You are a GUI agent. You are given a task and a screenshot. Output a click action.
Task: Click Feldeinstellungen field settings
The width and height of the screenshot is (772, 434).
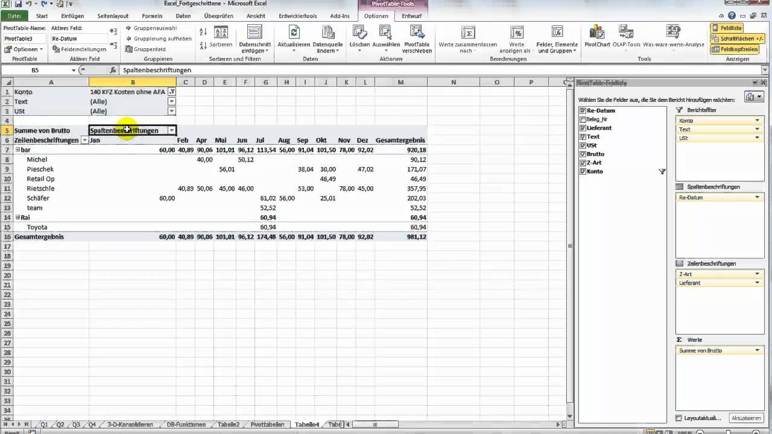click(x=79, y=49)
